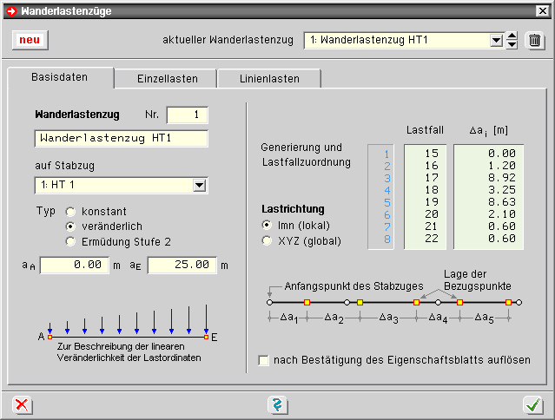Click the green checkmark confirm icon
The width and height of the screenshot is (555, 420).
click(x=532, y=404)
